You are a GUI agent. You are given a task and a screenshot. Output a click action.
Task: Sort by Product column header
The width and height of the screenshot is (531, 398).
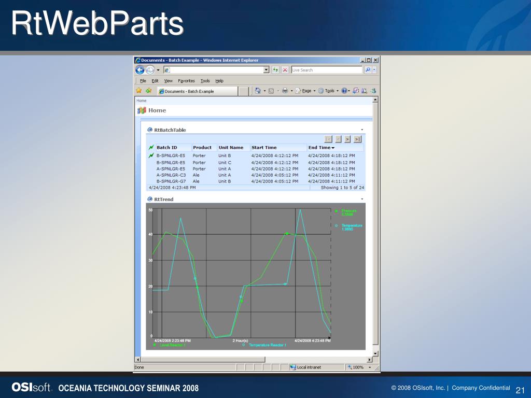point(202,148)
